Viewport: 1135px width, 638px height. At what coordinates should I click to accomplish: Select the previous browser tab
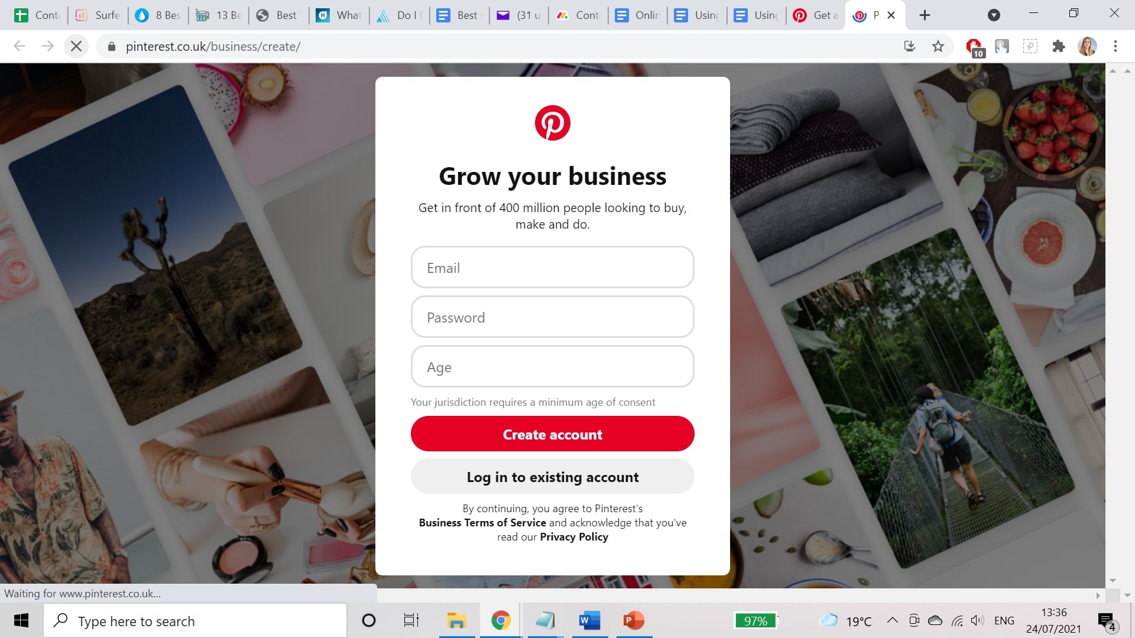815,15
